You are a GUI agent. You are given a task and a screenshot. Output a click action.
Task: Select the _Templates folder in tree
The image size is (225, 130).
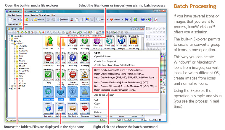coord(23,46)
